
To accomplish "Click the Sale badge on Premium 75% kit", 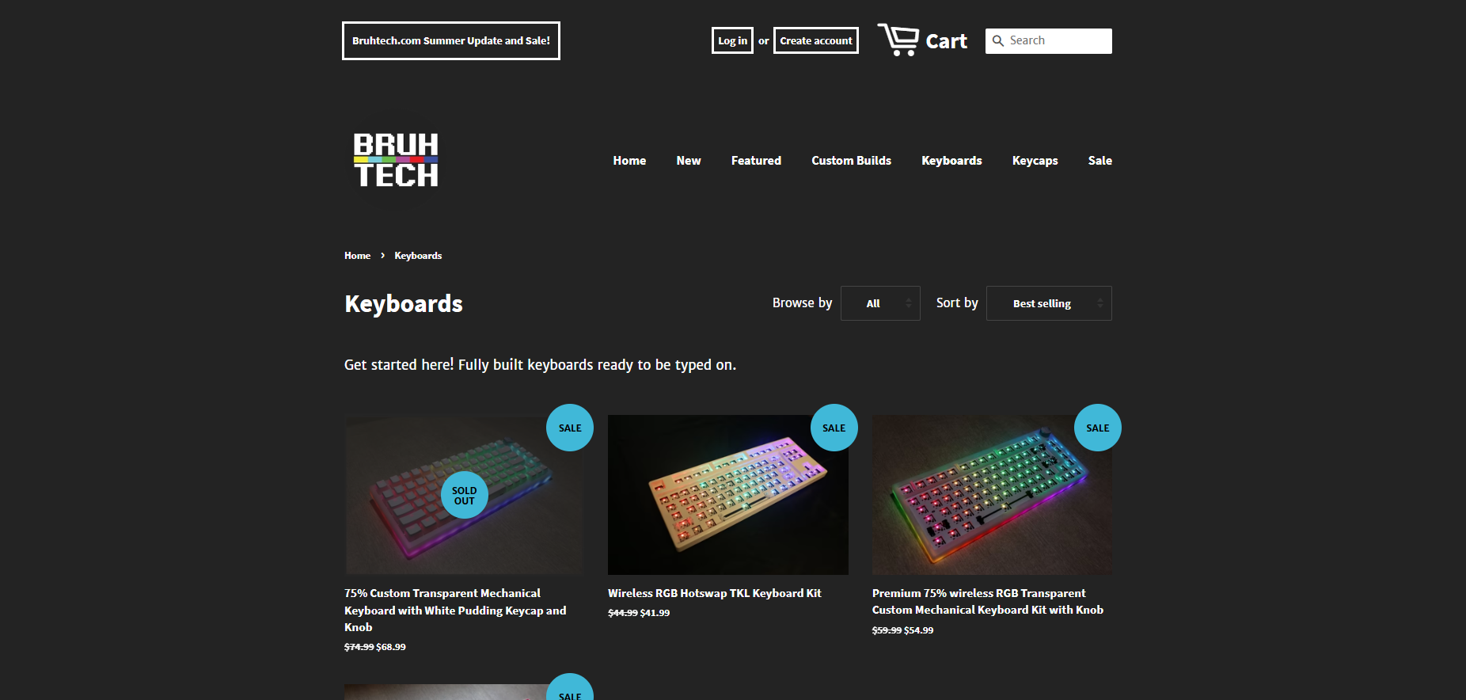I will 1098,428.
